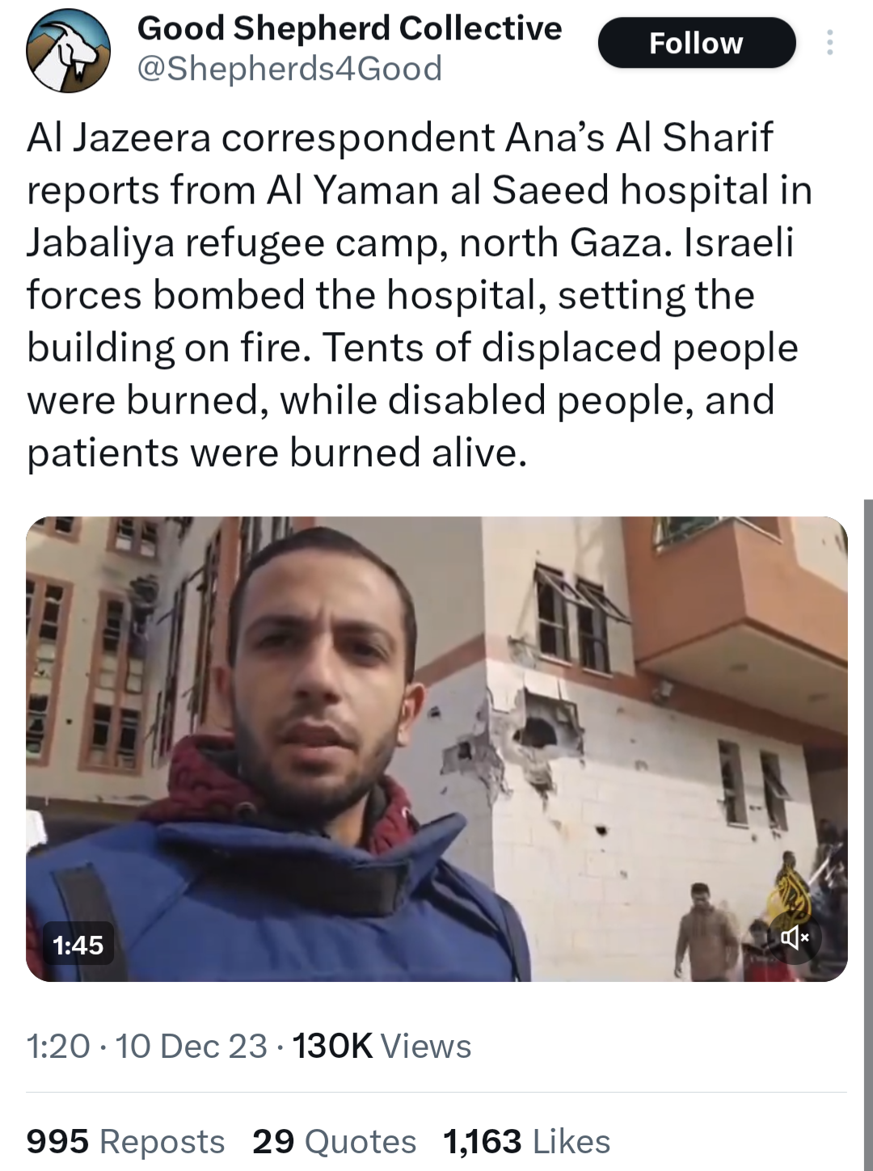Open the 130K Views analytics

pos(382,1046)
